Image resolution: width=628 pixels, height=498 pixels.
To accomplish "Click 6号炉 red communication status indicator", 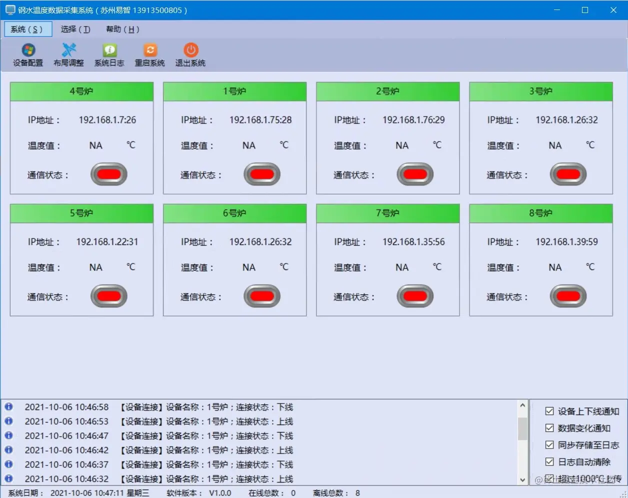I will point(262,296).
